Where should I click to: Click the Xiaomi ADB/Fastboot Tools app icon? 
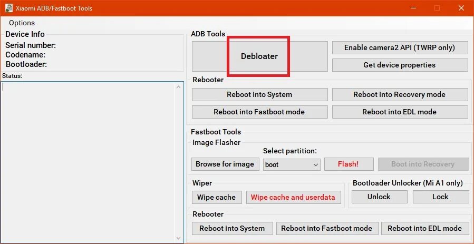(9, 8)
